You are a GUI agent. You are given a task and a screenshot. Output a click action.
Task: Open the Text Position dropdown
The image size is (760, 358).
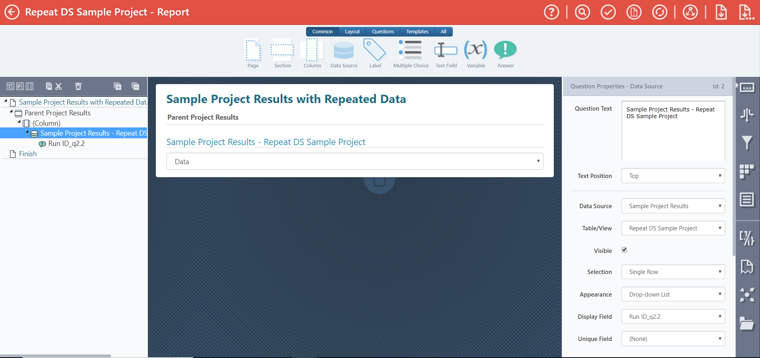673,176
